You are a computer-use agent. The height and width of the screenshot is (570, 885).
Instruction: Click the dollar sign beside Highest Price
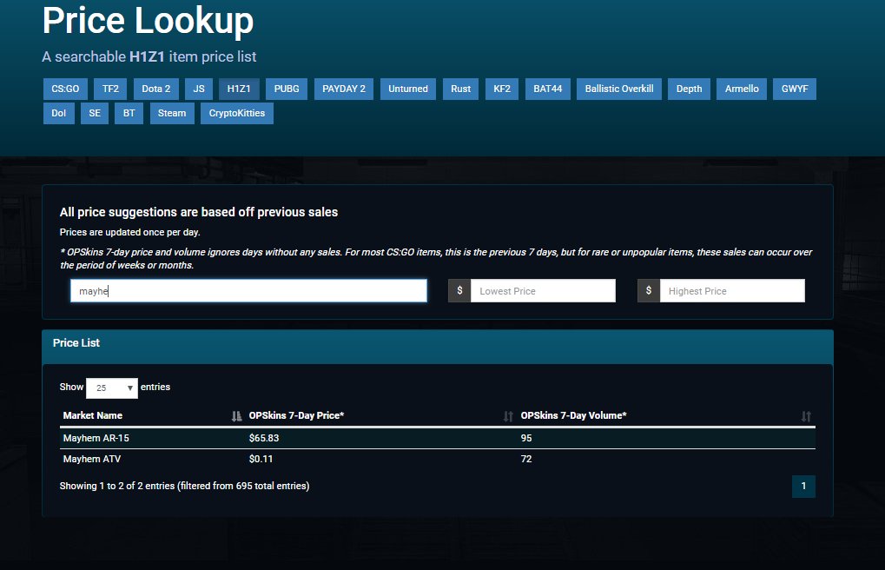tap(649, 291)
